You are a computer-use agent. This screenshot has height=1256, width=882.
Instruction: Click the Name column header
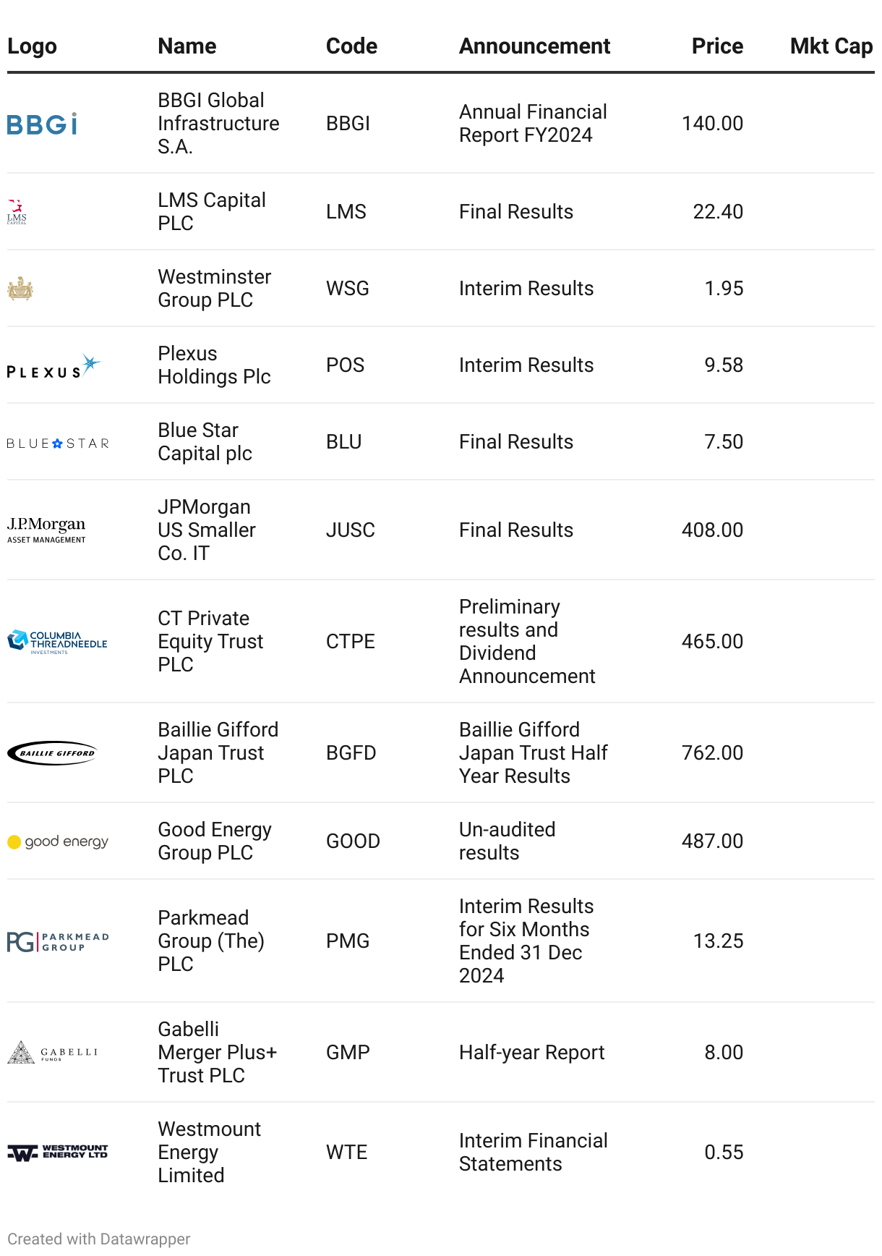click(187, 46)
